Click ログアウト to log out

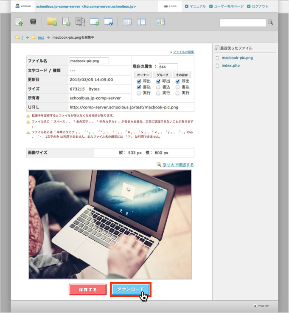(x=260, y=6)
